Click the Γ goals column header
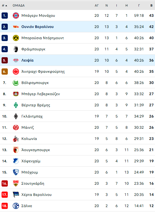Viewport: 155px width, 213px height. (139, 6)
